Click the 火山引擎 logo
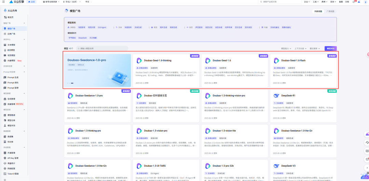Viewport: 369px width, 181px height. 17,2
